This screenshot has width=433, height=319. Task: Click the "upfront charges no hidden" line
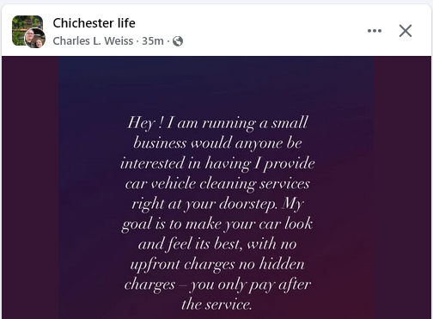(217, 264)
